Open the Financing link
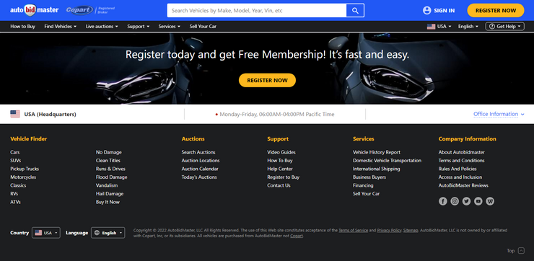Screen dimensions: 534x261 [363, 185]
